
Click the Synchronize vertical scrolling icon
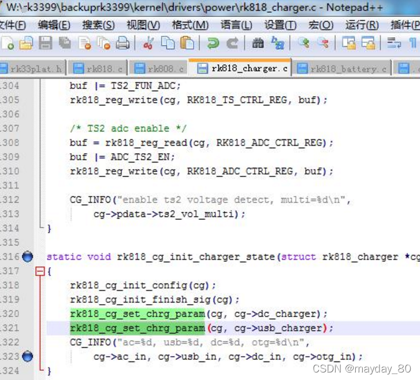coord(349,43)
